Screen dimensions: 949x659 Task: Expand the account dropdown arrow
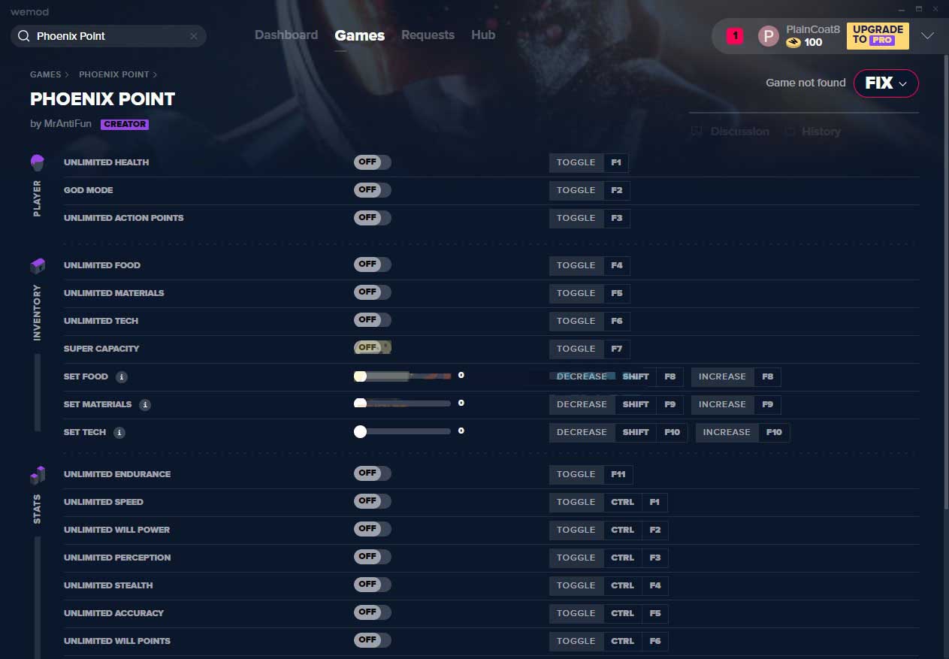[x=927, y=36]
